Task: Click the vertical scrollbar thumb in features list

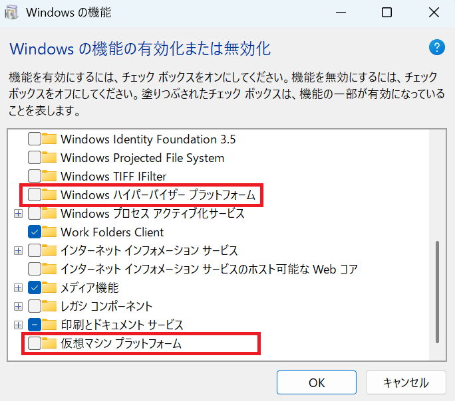Action: point(437,292)
